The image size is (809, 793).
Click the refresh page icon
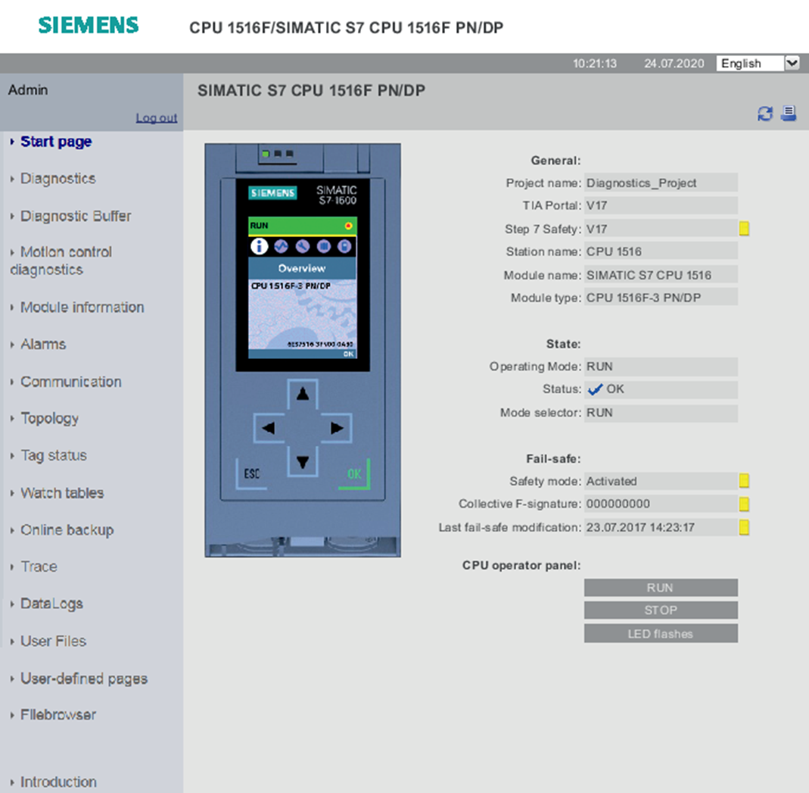click(x=764, y=114)
